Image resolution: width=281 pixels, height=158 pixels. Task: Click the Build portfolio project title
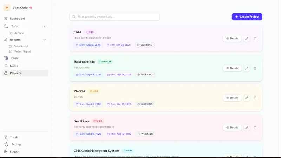[84, 62]
